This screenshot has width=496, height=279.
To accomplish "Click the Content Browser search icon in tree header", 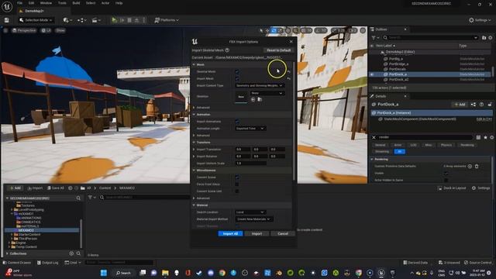I will click(x=78, y=198).
